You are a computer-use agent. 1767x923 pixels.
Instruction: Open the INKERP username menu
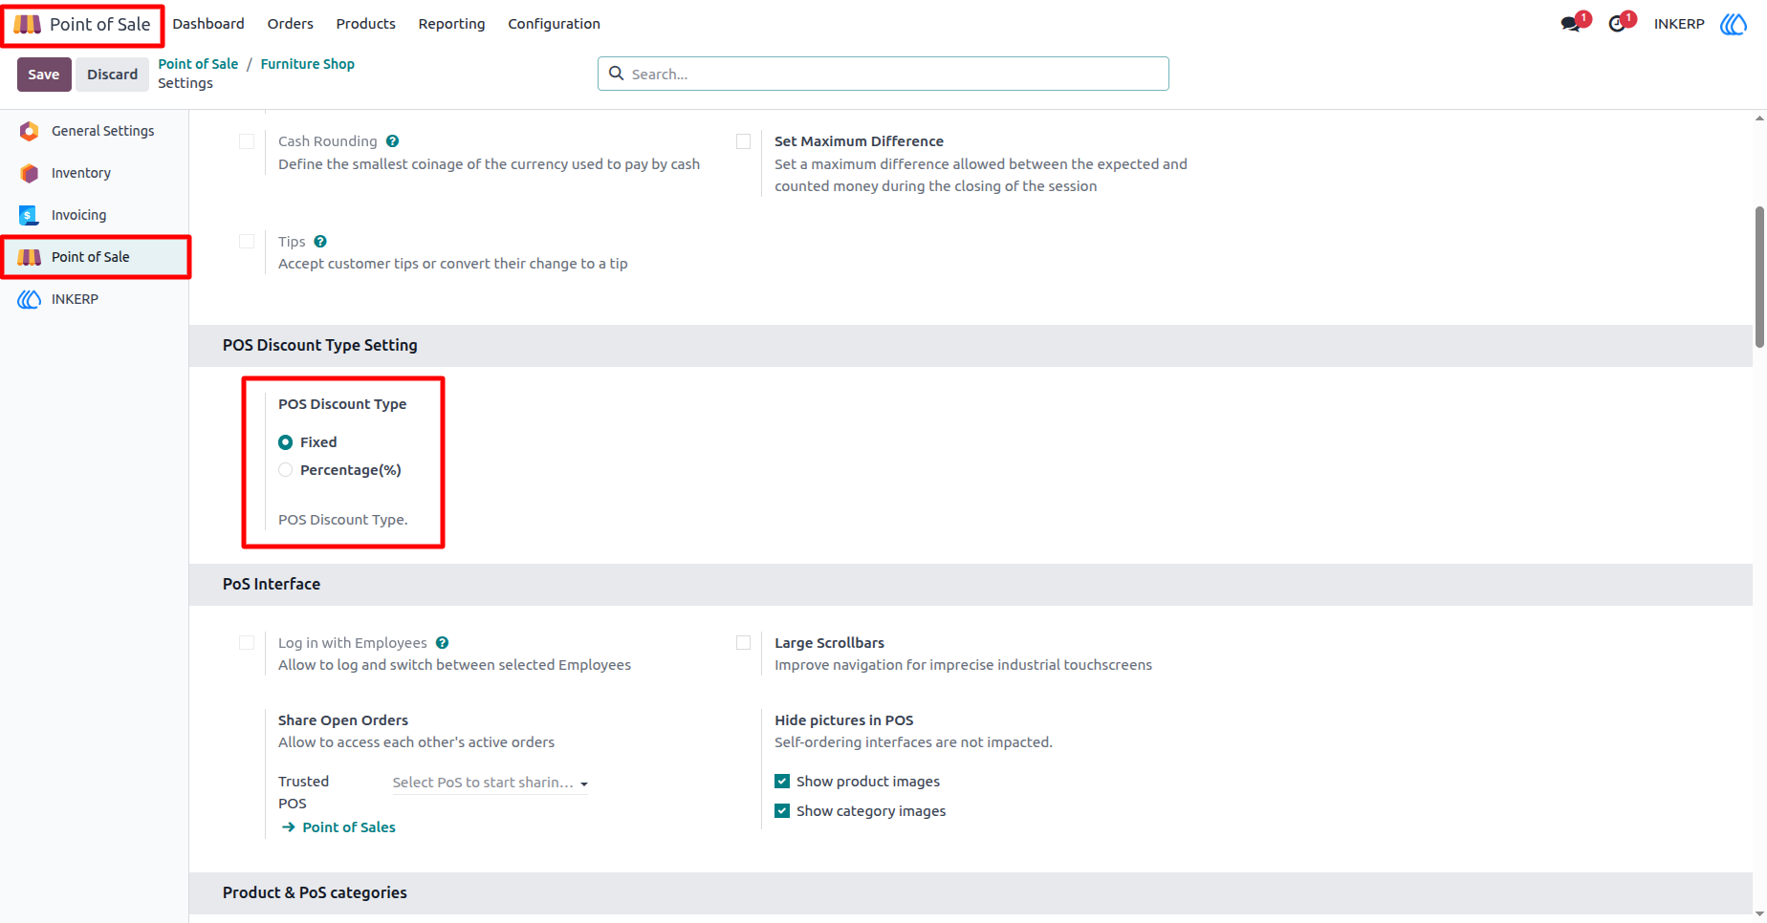point(1679,24)
